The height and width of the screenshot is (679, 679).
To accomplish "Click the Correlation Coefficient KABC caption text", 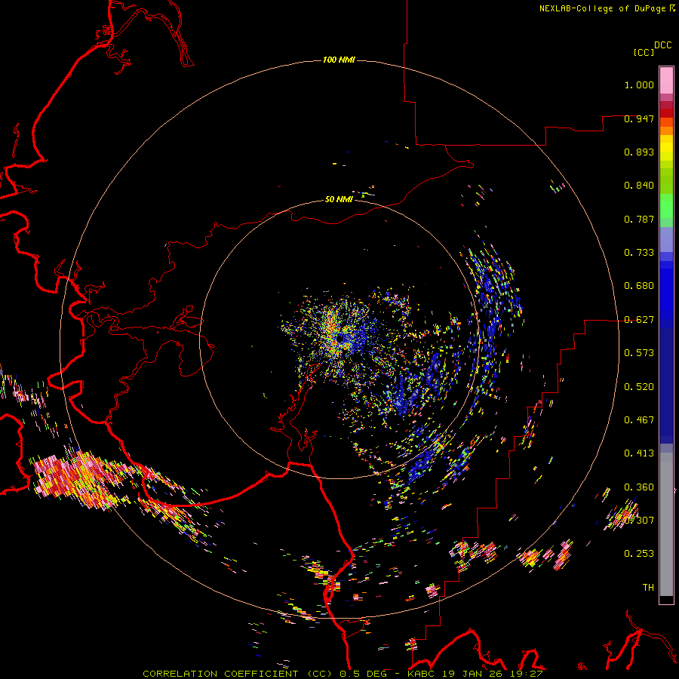I will [343, 674].
